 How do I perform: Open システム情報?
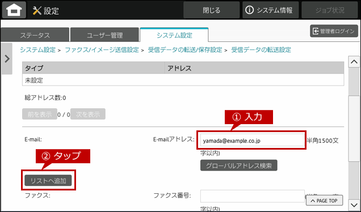(270, 10)
